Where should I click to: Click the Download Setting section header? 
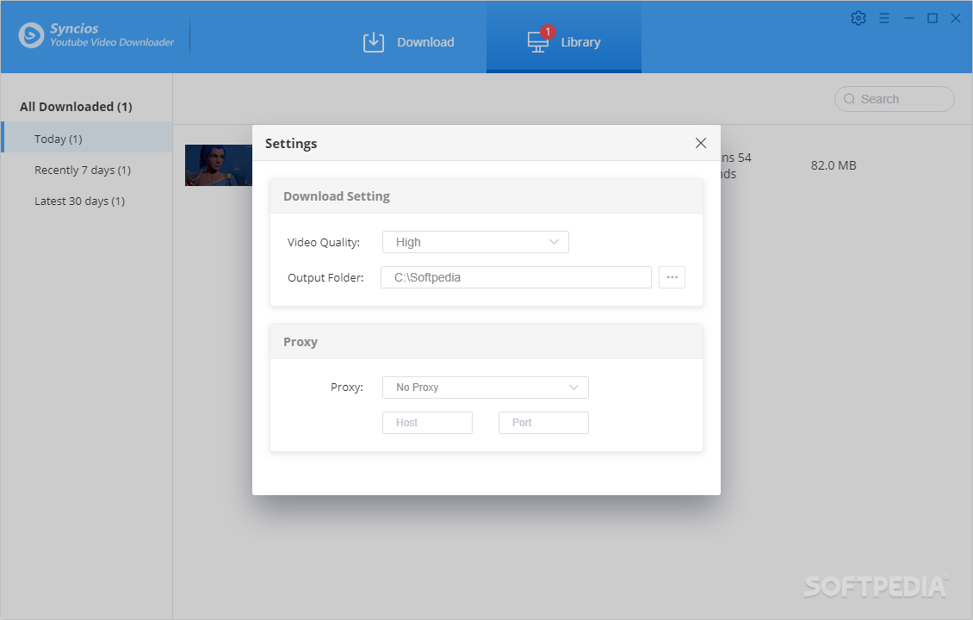point(487,196)
